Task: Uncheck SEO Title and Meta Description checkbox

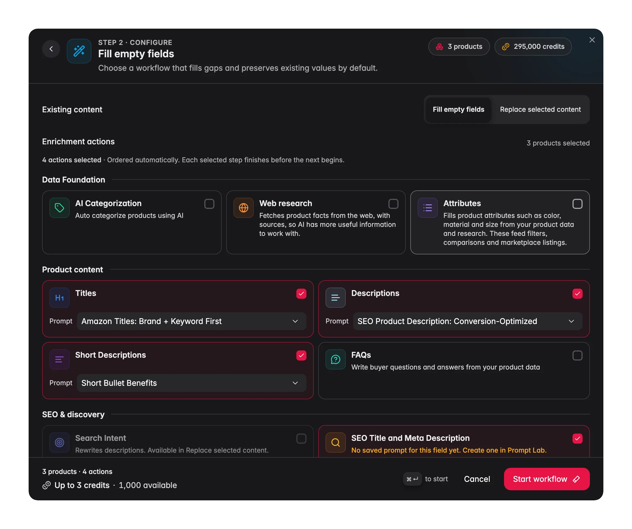Action: (x=577, y=439)
